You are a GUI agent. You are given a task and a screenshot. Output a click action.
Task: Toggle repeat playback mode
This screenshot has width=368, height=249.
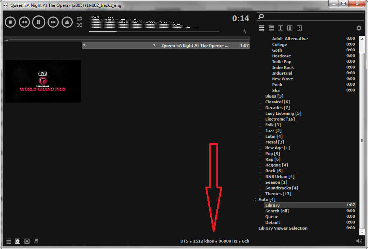79,19
